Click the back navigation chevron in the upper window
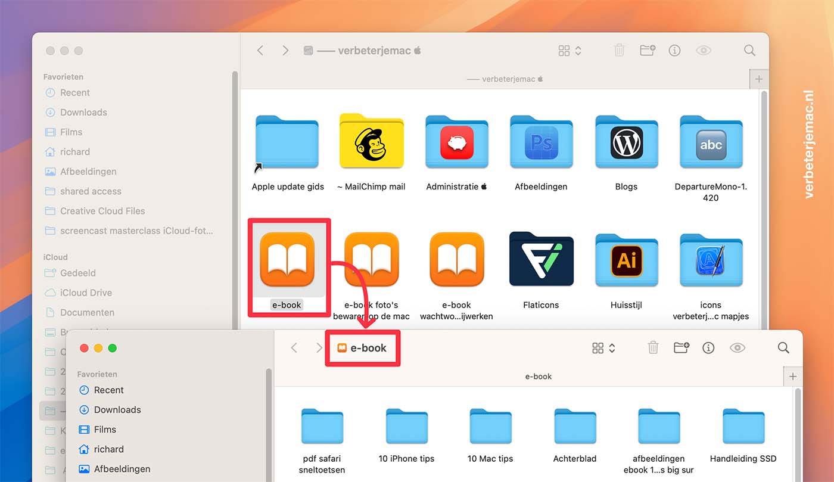 (x=260, y=51)
